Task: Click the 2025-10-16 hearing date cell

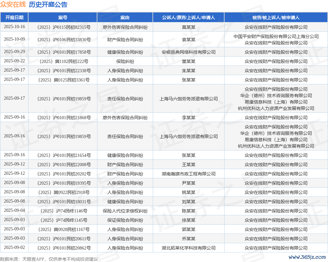Action: click(x=14, y=27)
